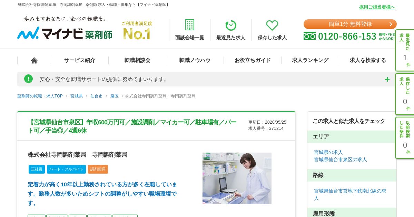Viewport: 414px width, 217px height.
Task: Click the 調剤薬局 tag
Action: click(x=98, y=169)
